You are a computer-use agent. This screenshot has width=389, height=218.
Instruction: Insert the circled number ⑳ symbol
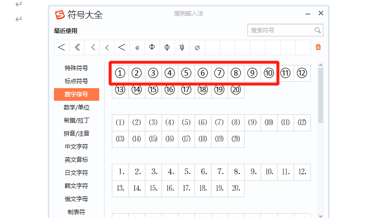pos(236,90)
